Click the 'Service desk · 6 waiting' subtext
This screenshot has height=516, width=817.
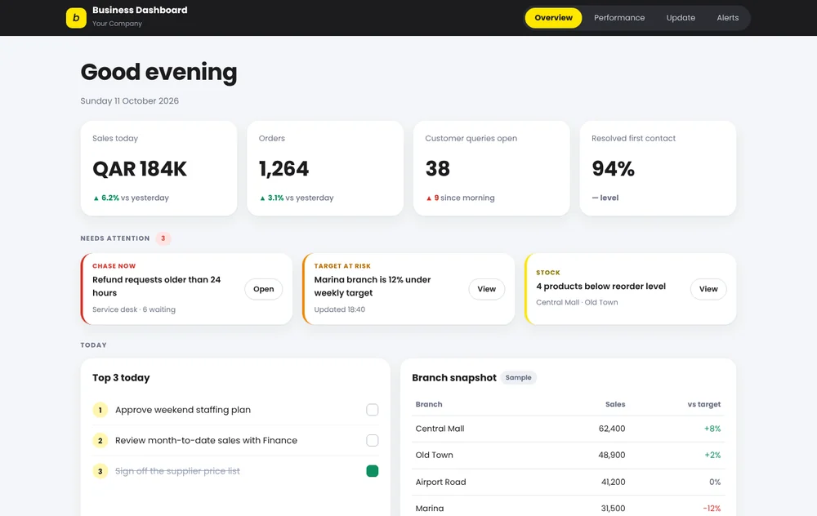pyautogui.click(x=134, y=309)
